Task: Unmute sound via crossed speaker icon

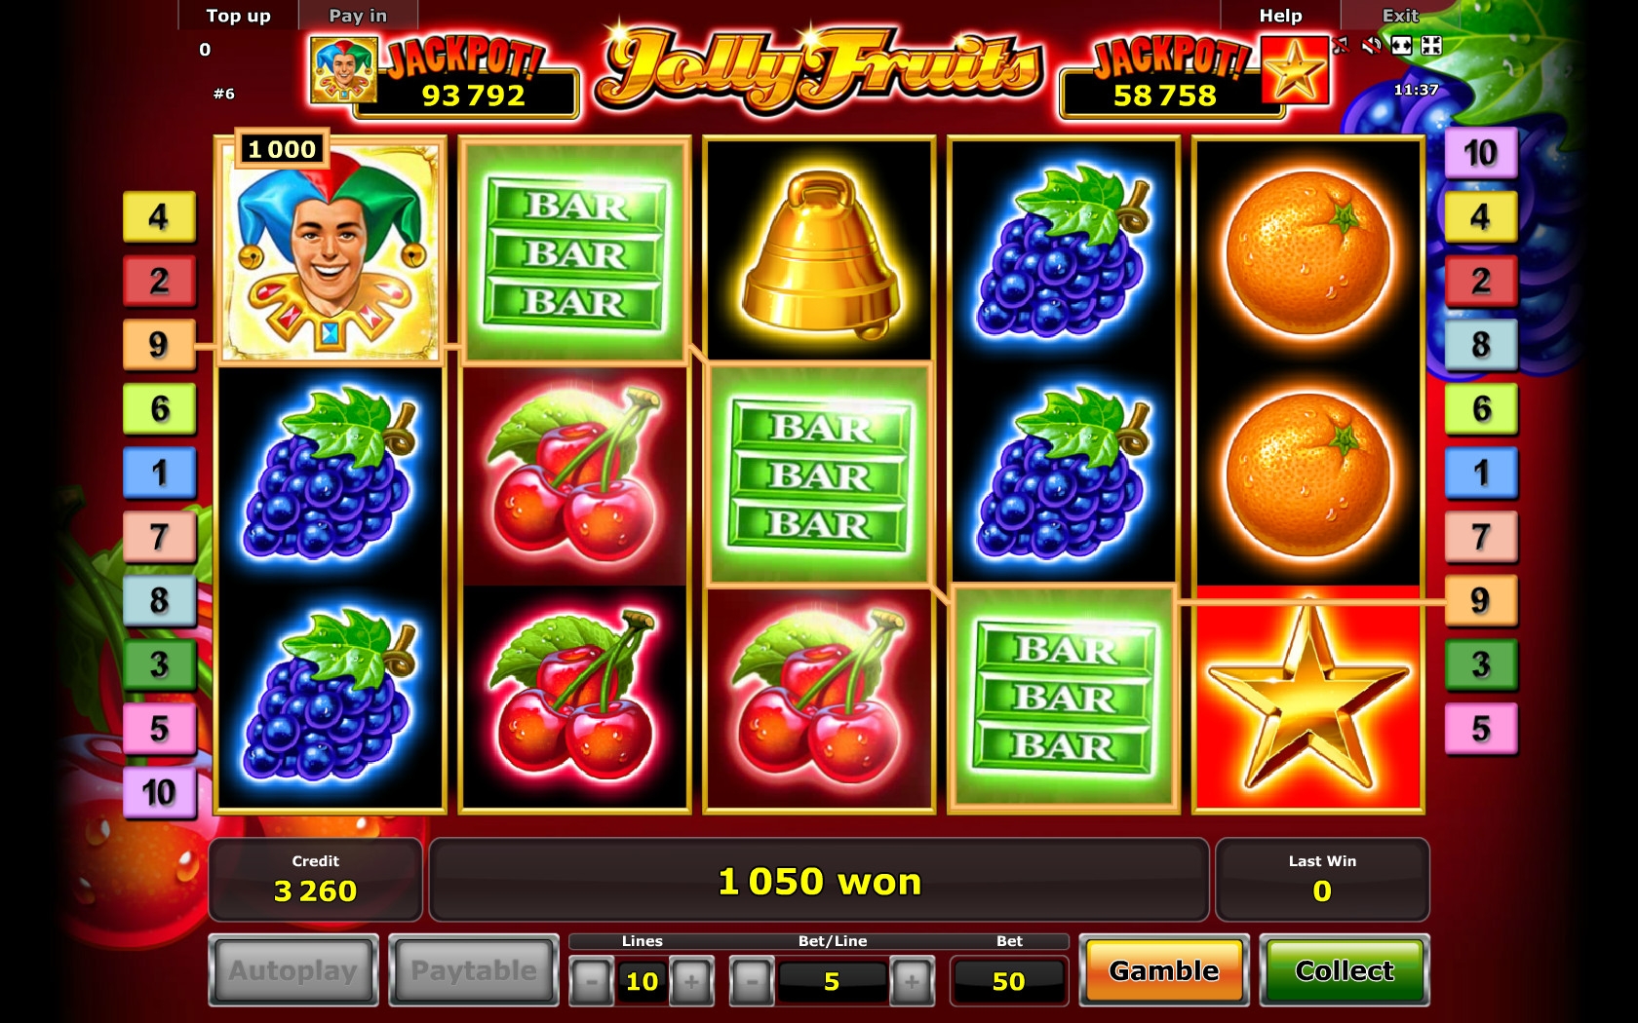Action: tap(1372, 45)
